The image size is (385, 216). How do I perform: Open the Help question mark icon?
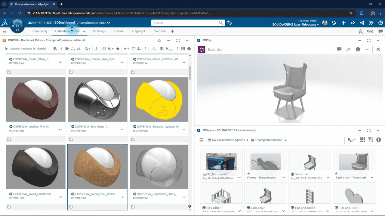[380, 23]
